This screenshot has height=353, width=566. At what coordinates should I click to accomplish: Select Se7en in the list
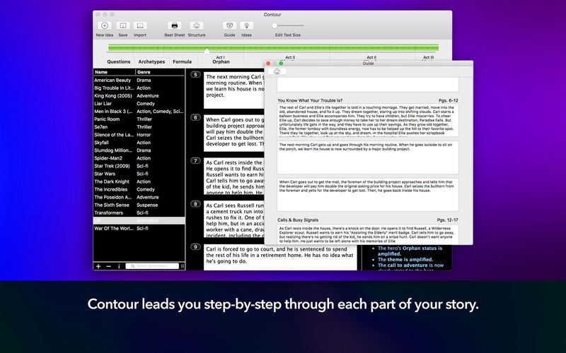click(x=139, y=127)
